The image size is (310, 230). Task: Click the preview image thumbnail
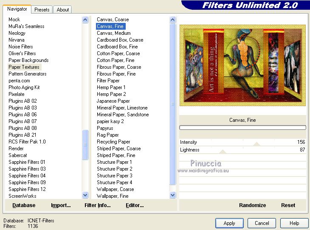coord(242,65)
